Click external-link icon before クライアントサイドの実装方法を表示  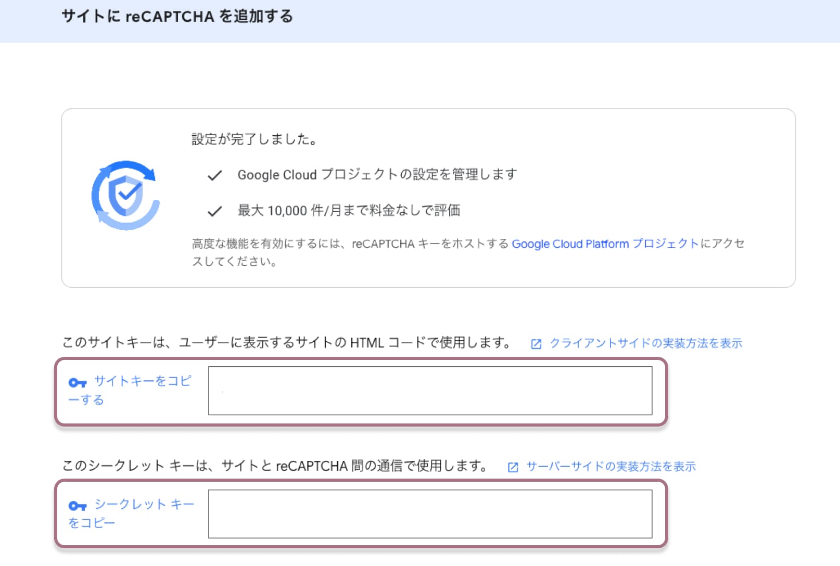536,344
